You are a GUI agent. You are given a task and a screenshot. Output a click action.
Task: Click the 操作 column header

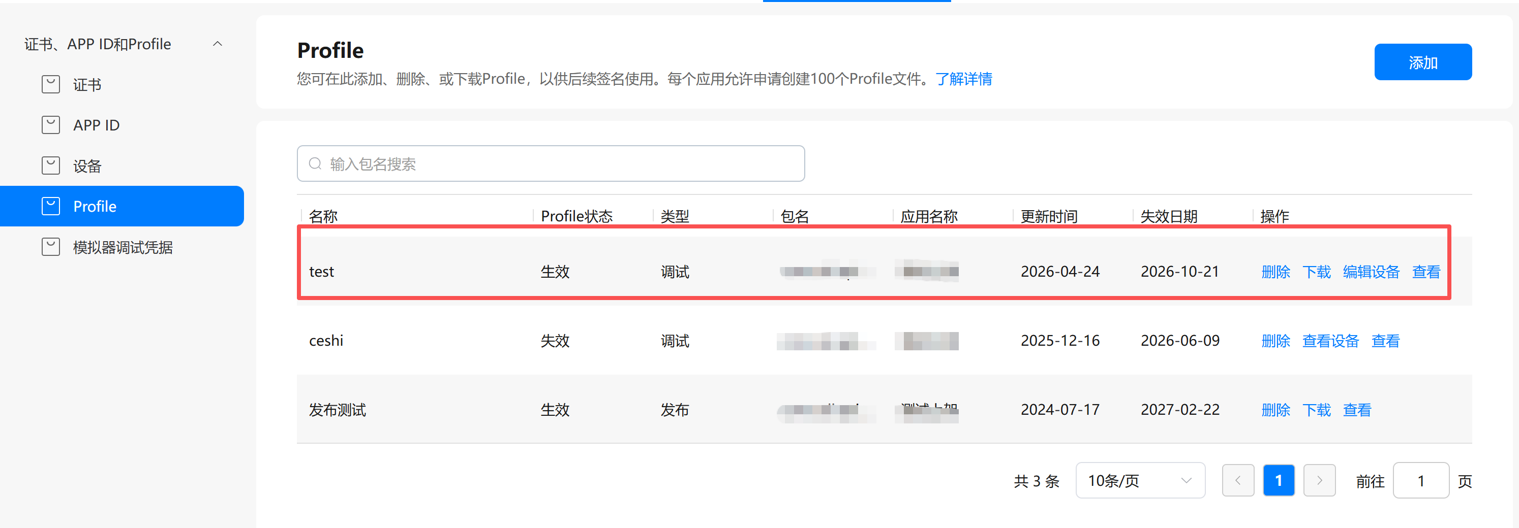(x=1274, y=216)
